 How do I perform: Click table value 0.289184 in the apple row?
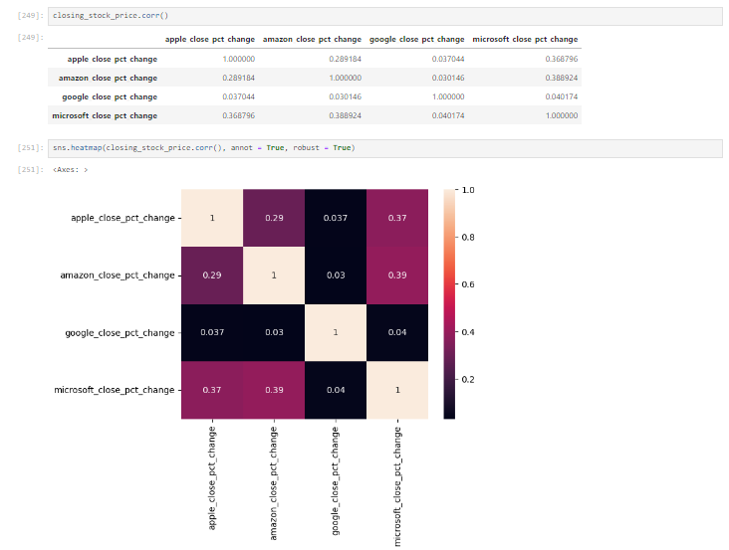tap(345, 59)
